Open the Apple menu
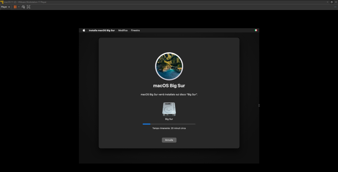The width and height of the screenshot is (338, 172). pos(84,30)
